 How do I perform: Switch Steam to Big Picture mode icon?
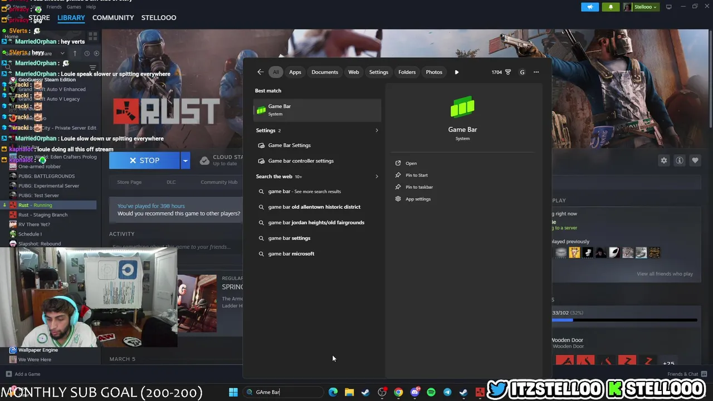[x=669, y=7]
